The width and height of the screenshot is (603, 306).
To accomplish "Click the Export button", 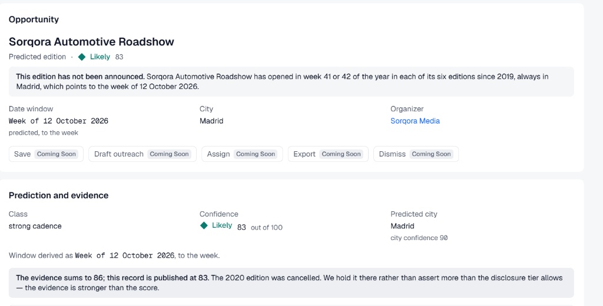I will pyautogui.click(x=328, y=154).
